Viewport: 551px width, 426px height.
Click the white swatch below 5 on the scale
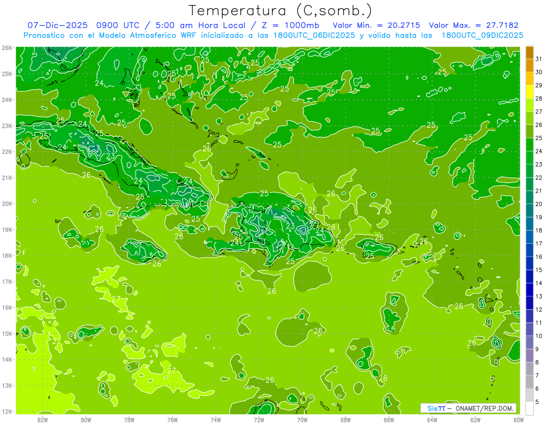click(529, 408)
